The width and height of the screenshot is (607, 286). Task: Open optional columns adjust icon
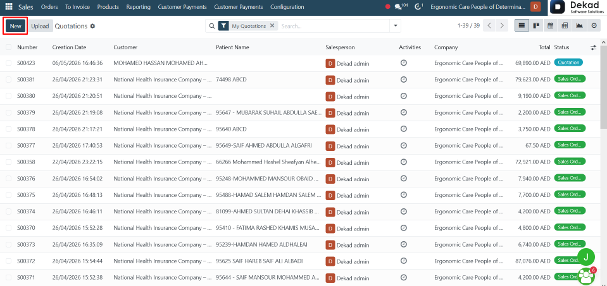tap(594, 47)
